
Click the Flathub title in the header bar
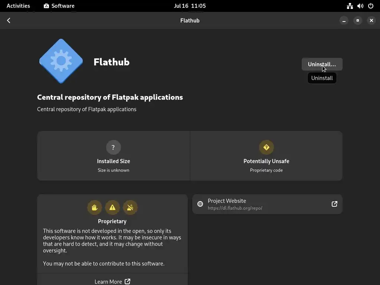[x=190, y=21]
